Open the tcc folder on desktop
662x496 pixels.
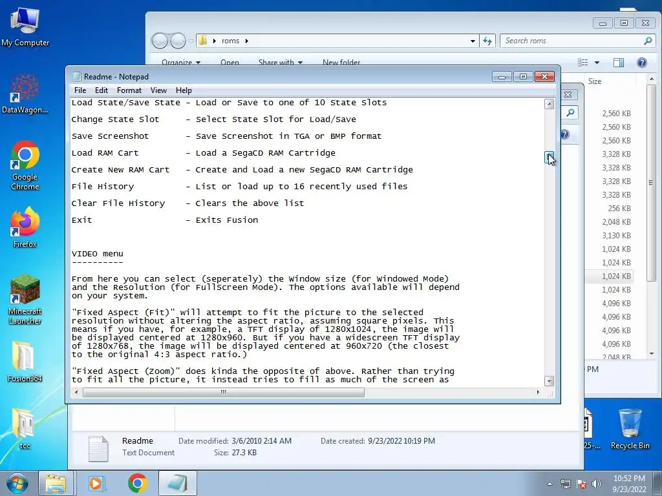[25, 429]
